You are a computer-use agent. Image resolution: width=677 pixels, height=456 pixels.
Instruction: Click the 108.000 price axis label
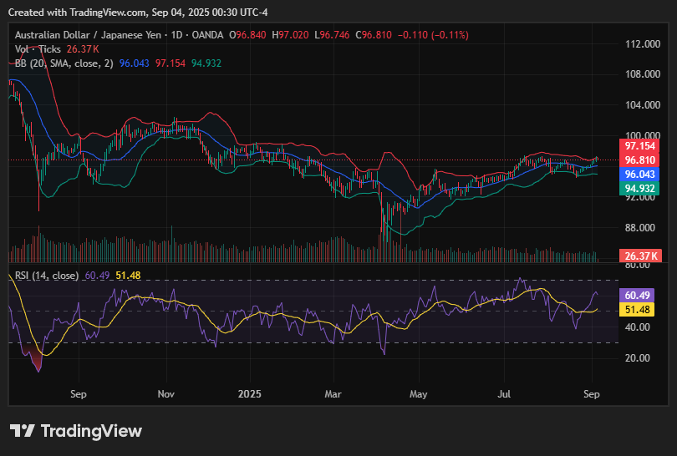click(643, 74)
